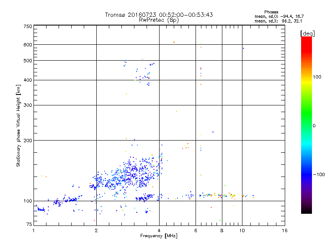Click the phase colorbar legend

click(307, 125)
